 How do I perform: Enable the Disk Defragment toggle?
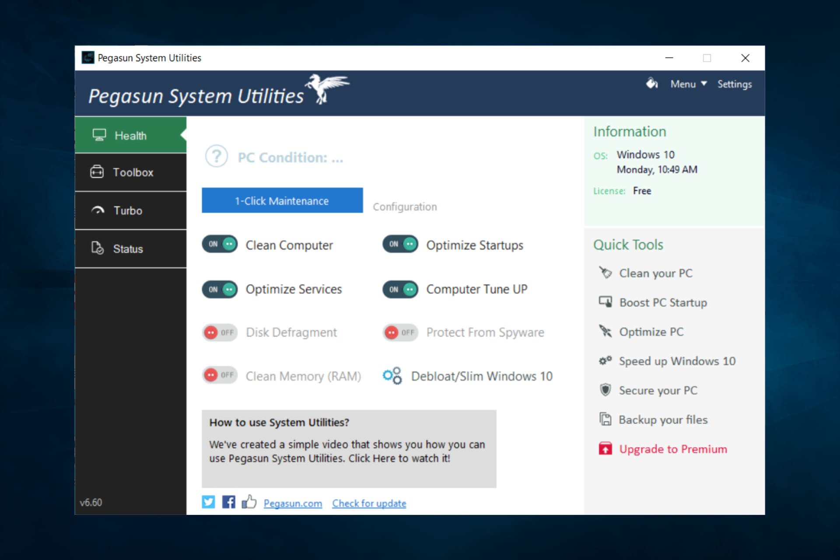point(220,332)
